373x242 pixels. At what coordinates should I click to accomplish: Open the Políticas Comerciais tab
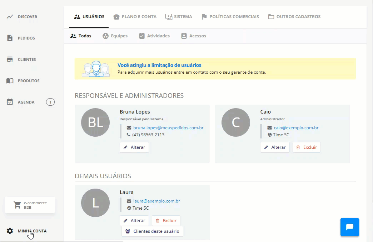tap(230, 17)
